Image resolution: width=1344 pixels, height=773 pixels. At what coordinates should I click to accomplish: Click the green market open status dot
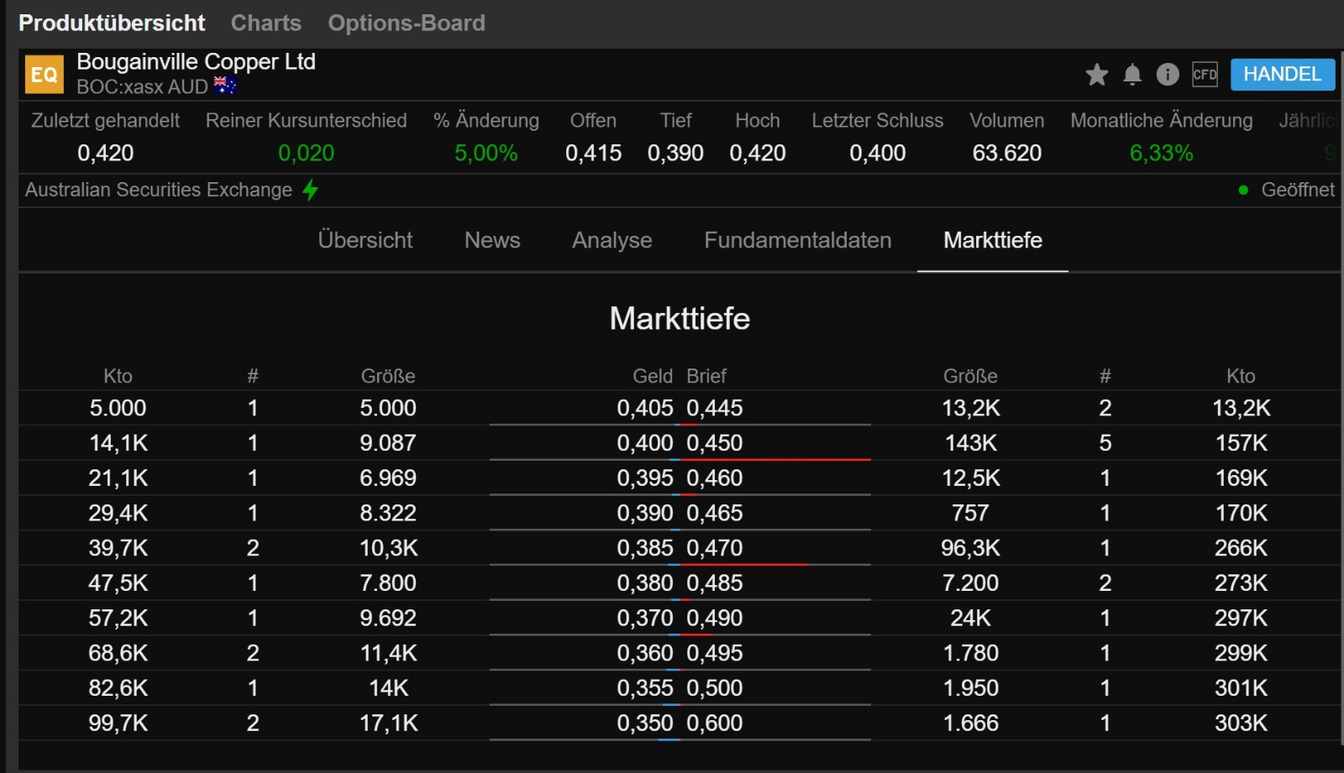[1243, 190]
